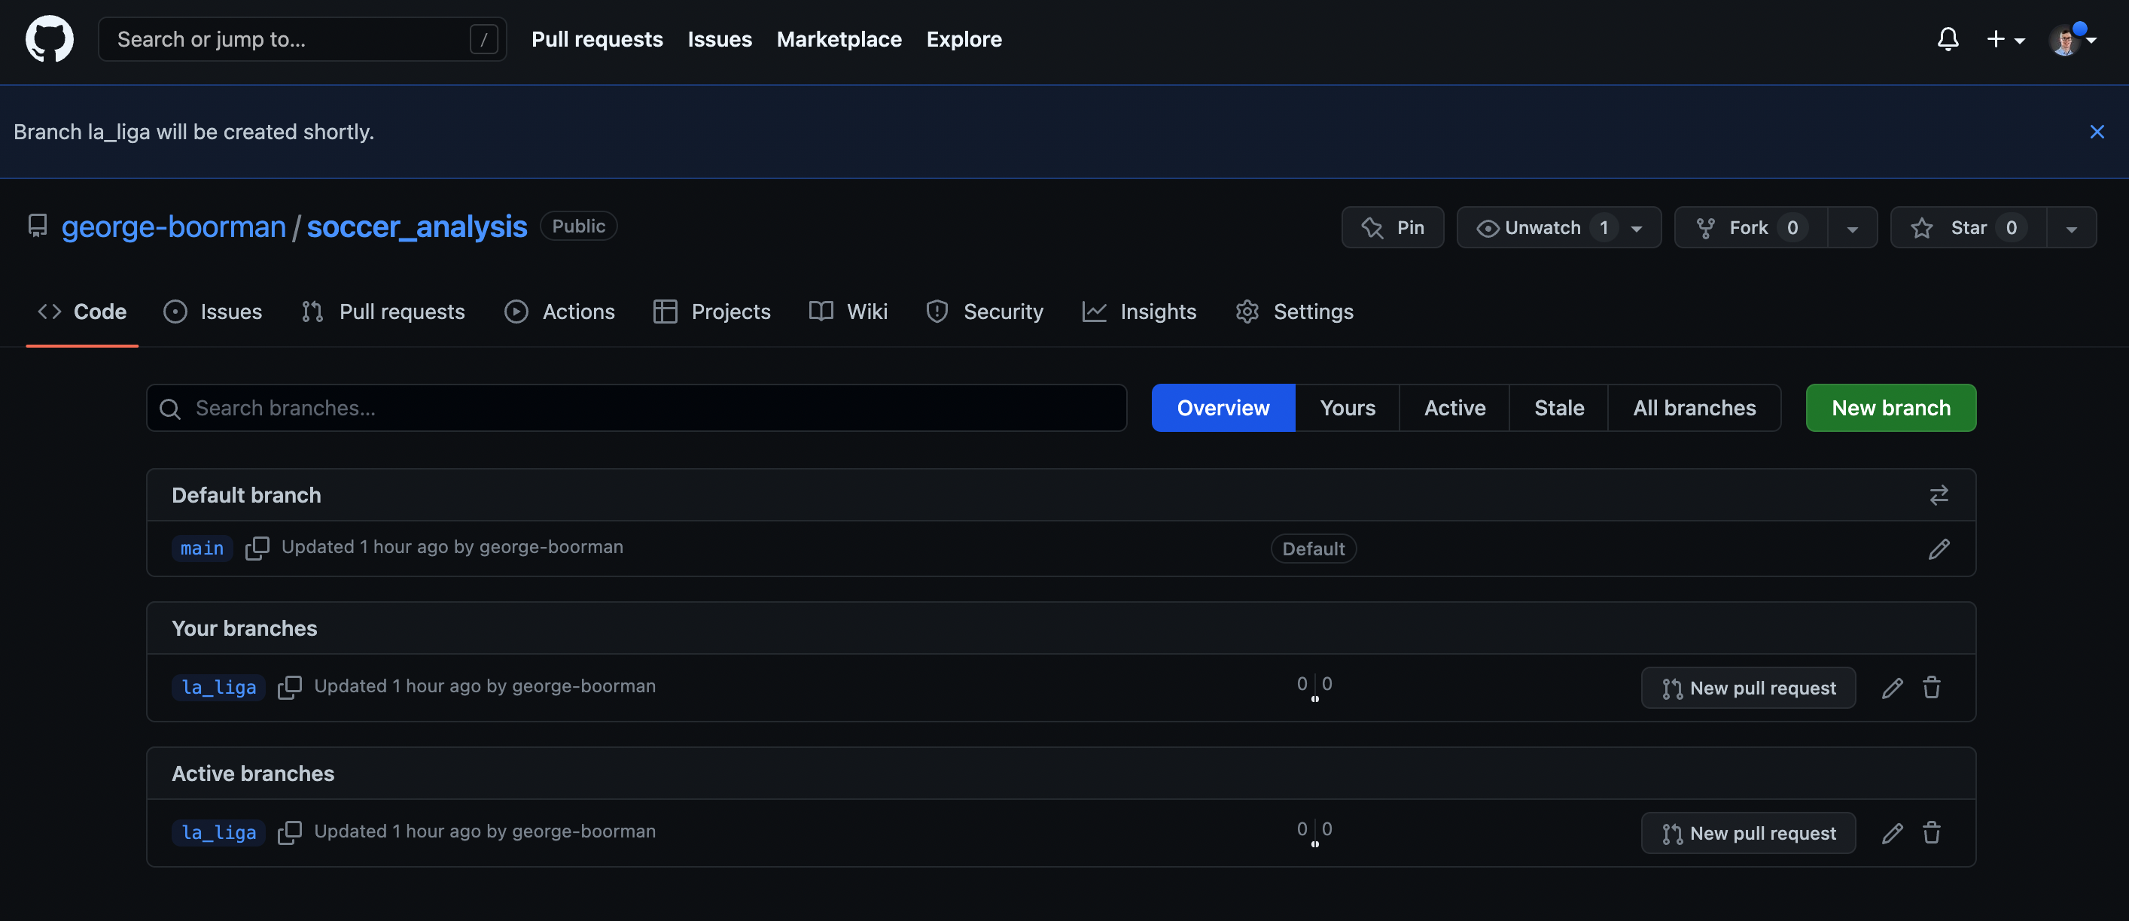Viewport: 2129px width, 921px height.
Task: Open Explore in the top bar
Action: click(x=964, y=39)
